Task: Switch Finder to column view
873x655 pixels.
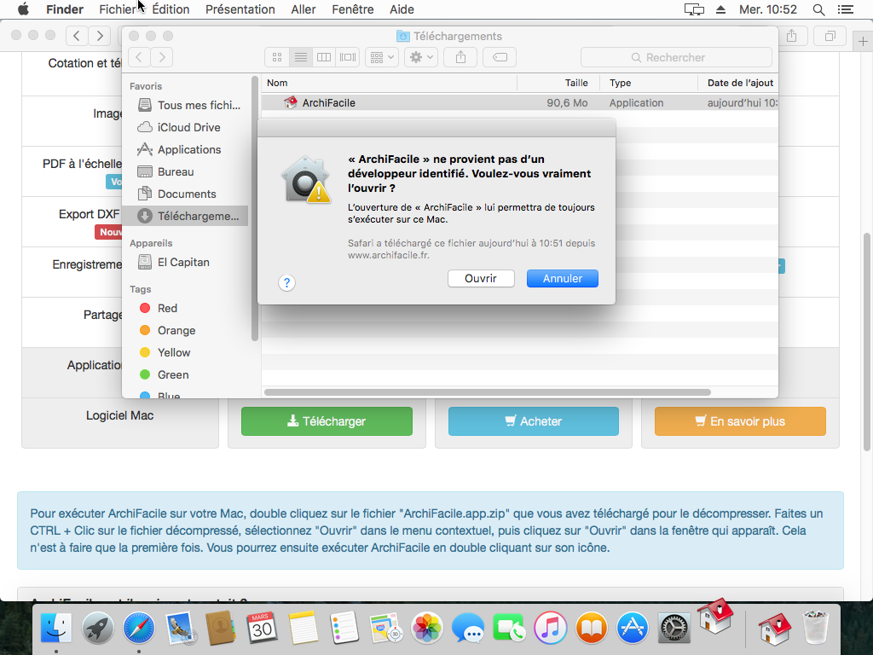Action: tap(324, 57)
